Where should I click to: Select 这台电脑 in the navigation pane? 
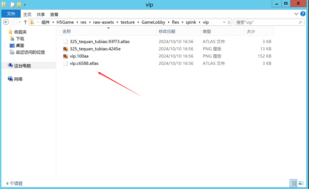(22, 66)
